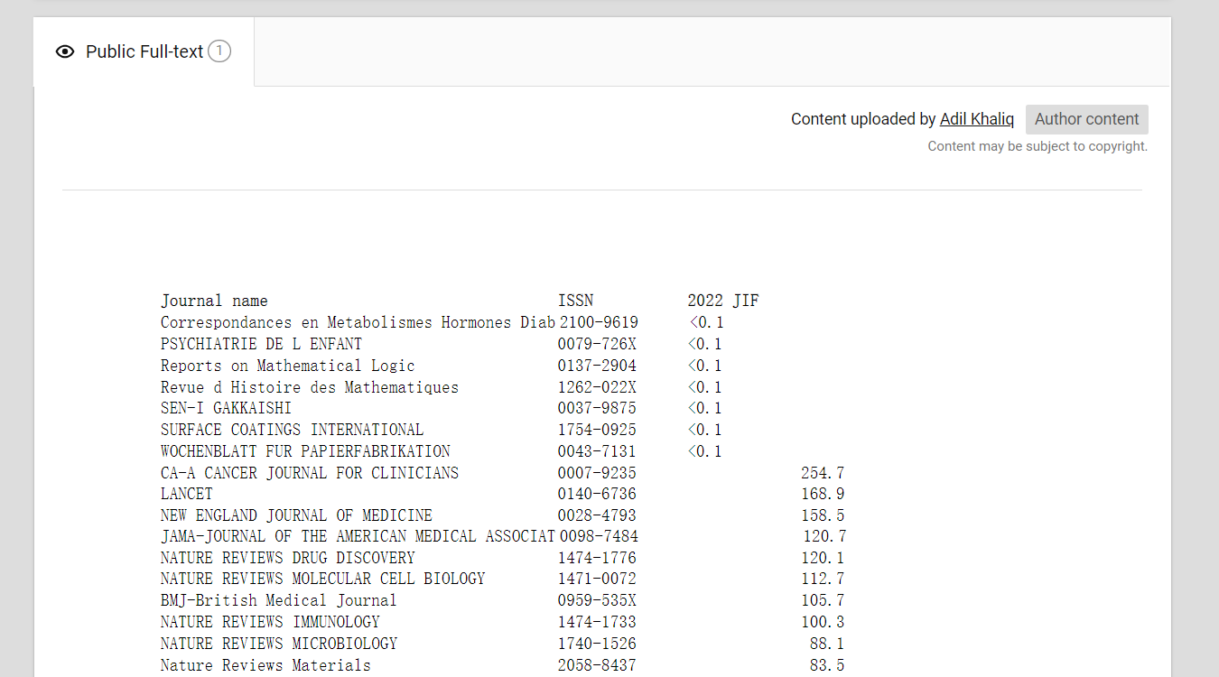Click 'NATURE REVIEWS IMMUNOLOGY' journal name

coord(270,622)
